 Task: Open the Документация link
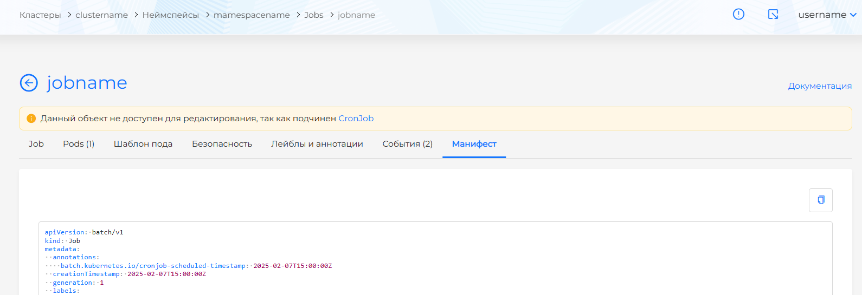[x=820, y=86]
